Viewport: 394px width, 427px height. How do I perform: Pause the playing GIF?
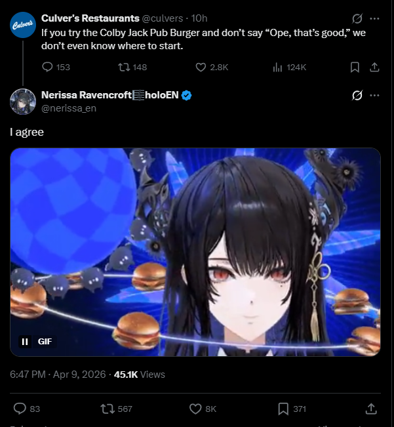pyautogui.click(x=25, y=342)
